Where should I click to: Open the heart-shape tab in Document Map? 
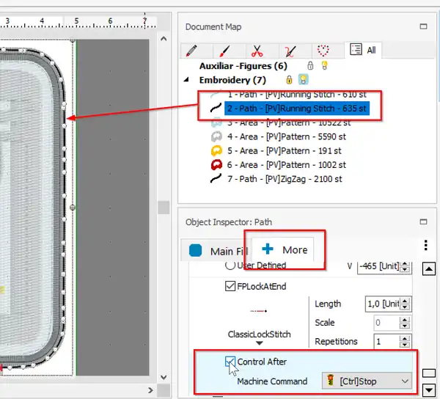click(322, 51)
